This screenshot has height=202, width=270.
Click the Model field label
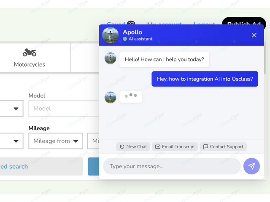tap(37, 96)
